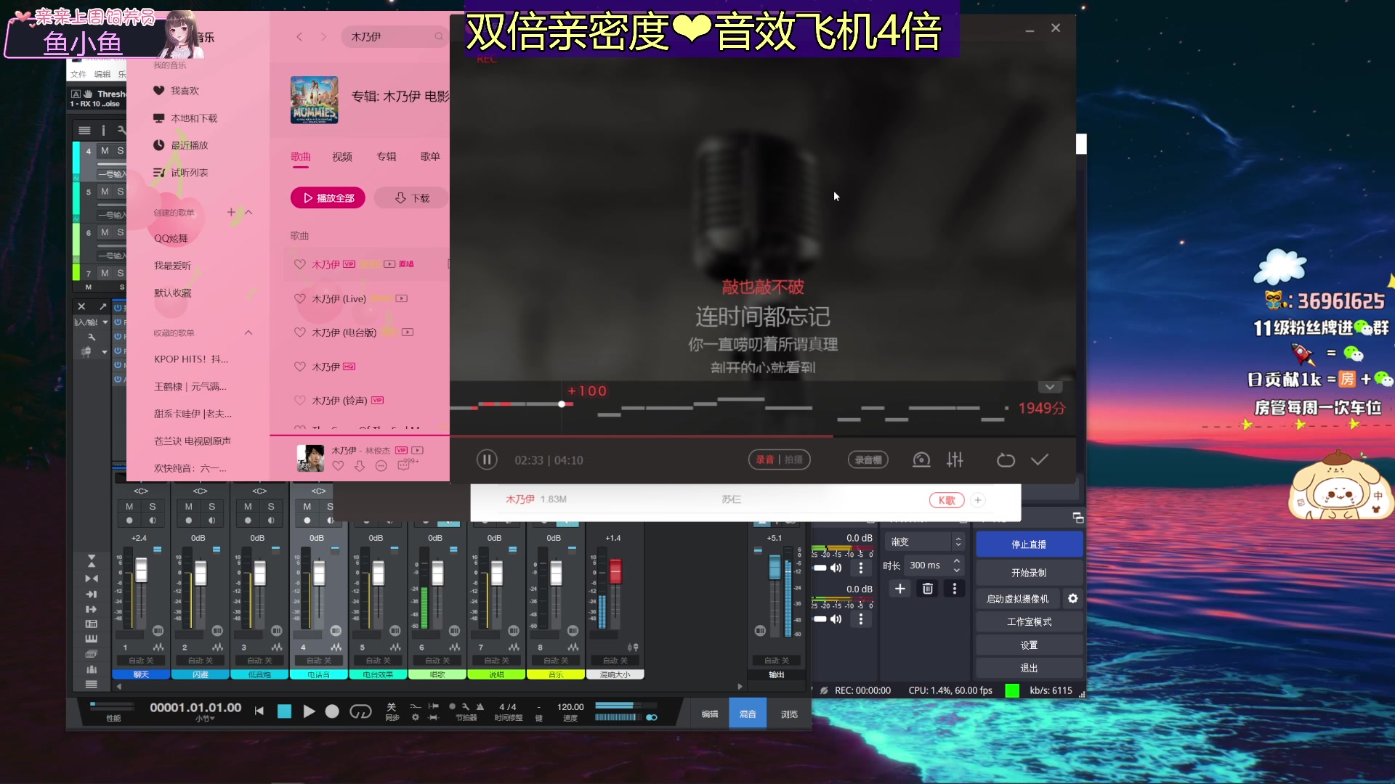Screen dimensions: 1395x784
Task: Collapse the 创建的歌单 section
Action: tap(248, 212)
